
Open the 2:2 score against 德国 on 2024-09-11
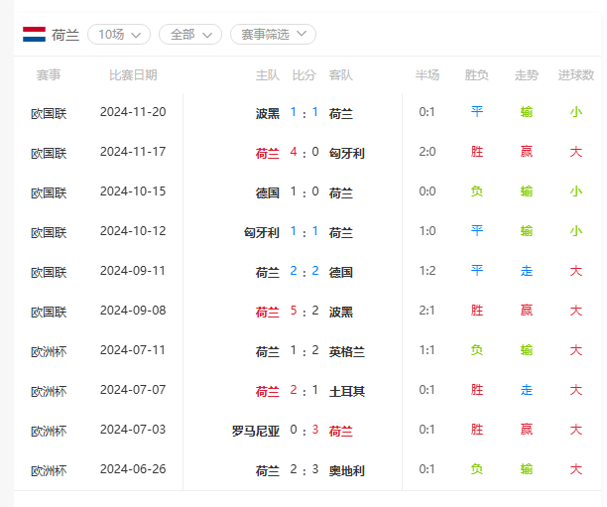(x=304, y=271)
